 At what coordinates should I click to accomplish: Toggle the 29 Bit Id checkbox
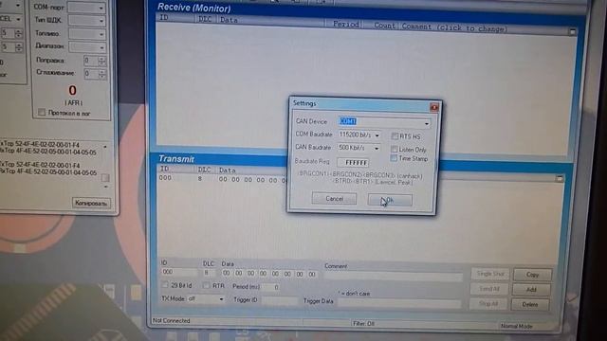(x=165, y=284)
